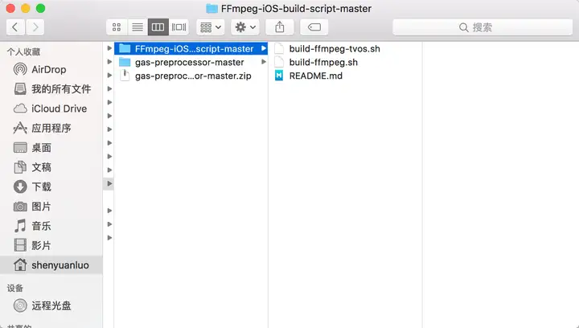Click the selected FFmpeg folder icon

tap(125, 48)
